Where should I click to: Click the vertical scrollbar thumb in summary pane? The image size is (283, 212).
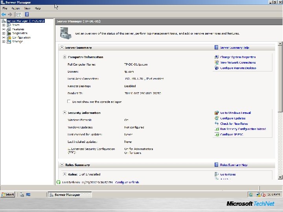coord(280,79)
